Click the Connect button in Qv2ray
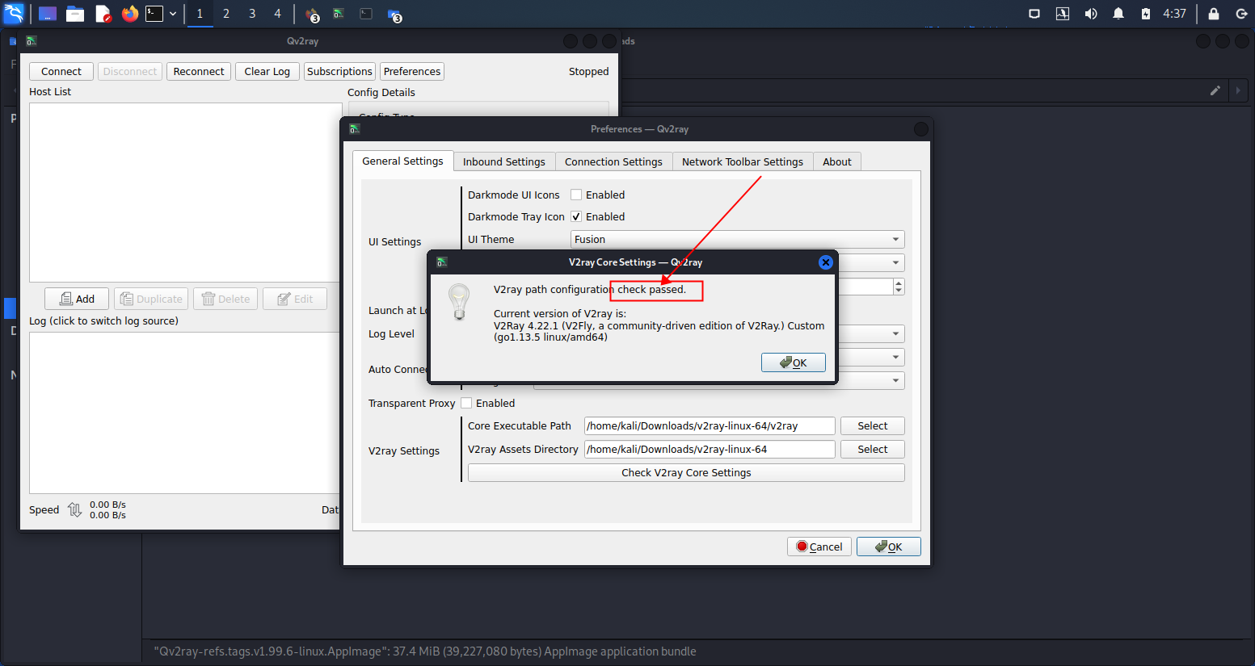 coord(61,71)
